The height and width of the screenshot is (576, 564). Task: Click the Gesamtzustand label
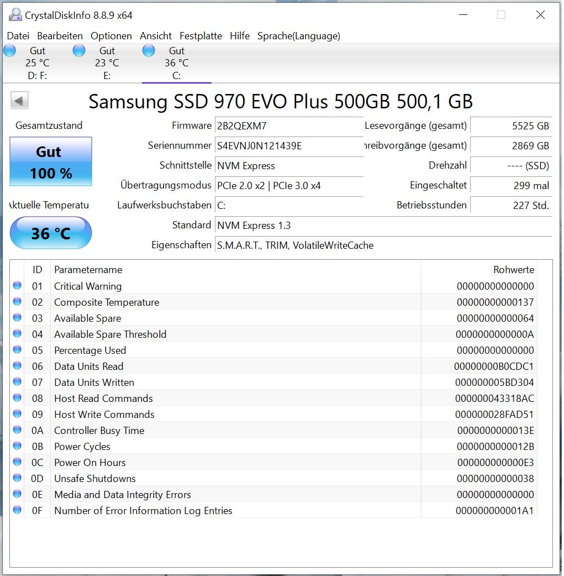pos(49,125)
